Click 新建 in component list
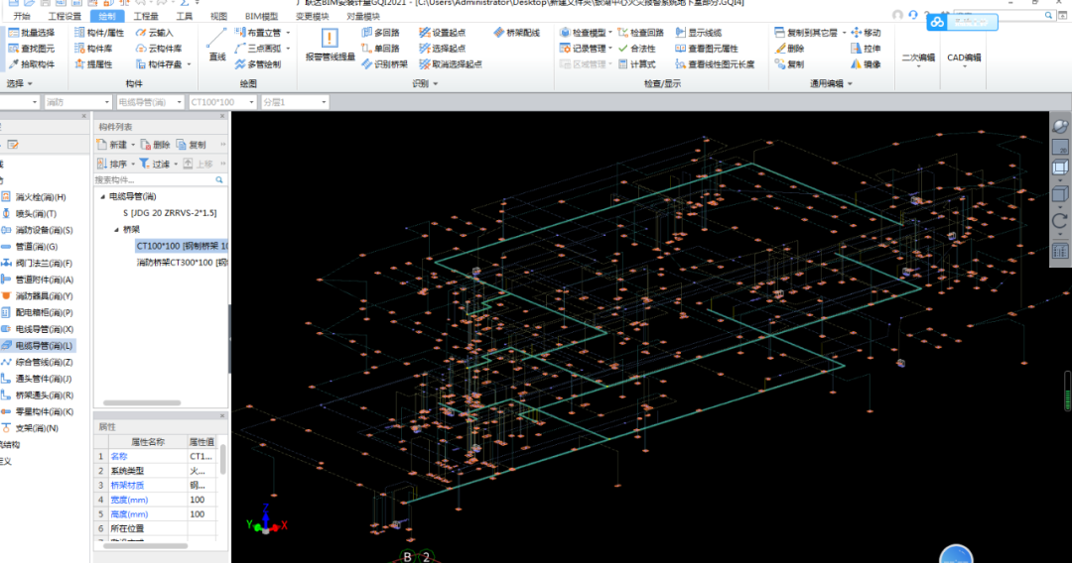Screen dimensions: 1072x563 point(113,145)
